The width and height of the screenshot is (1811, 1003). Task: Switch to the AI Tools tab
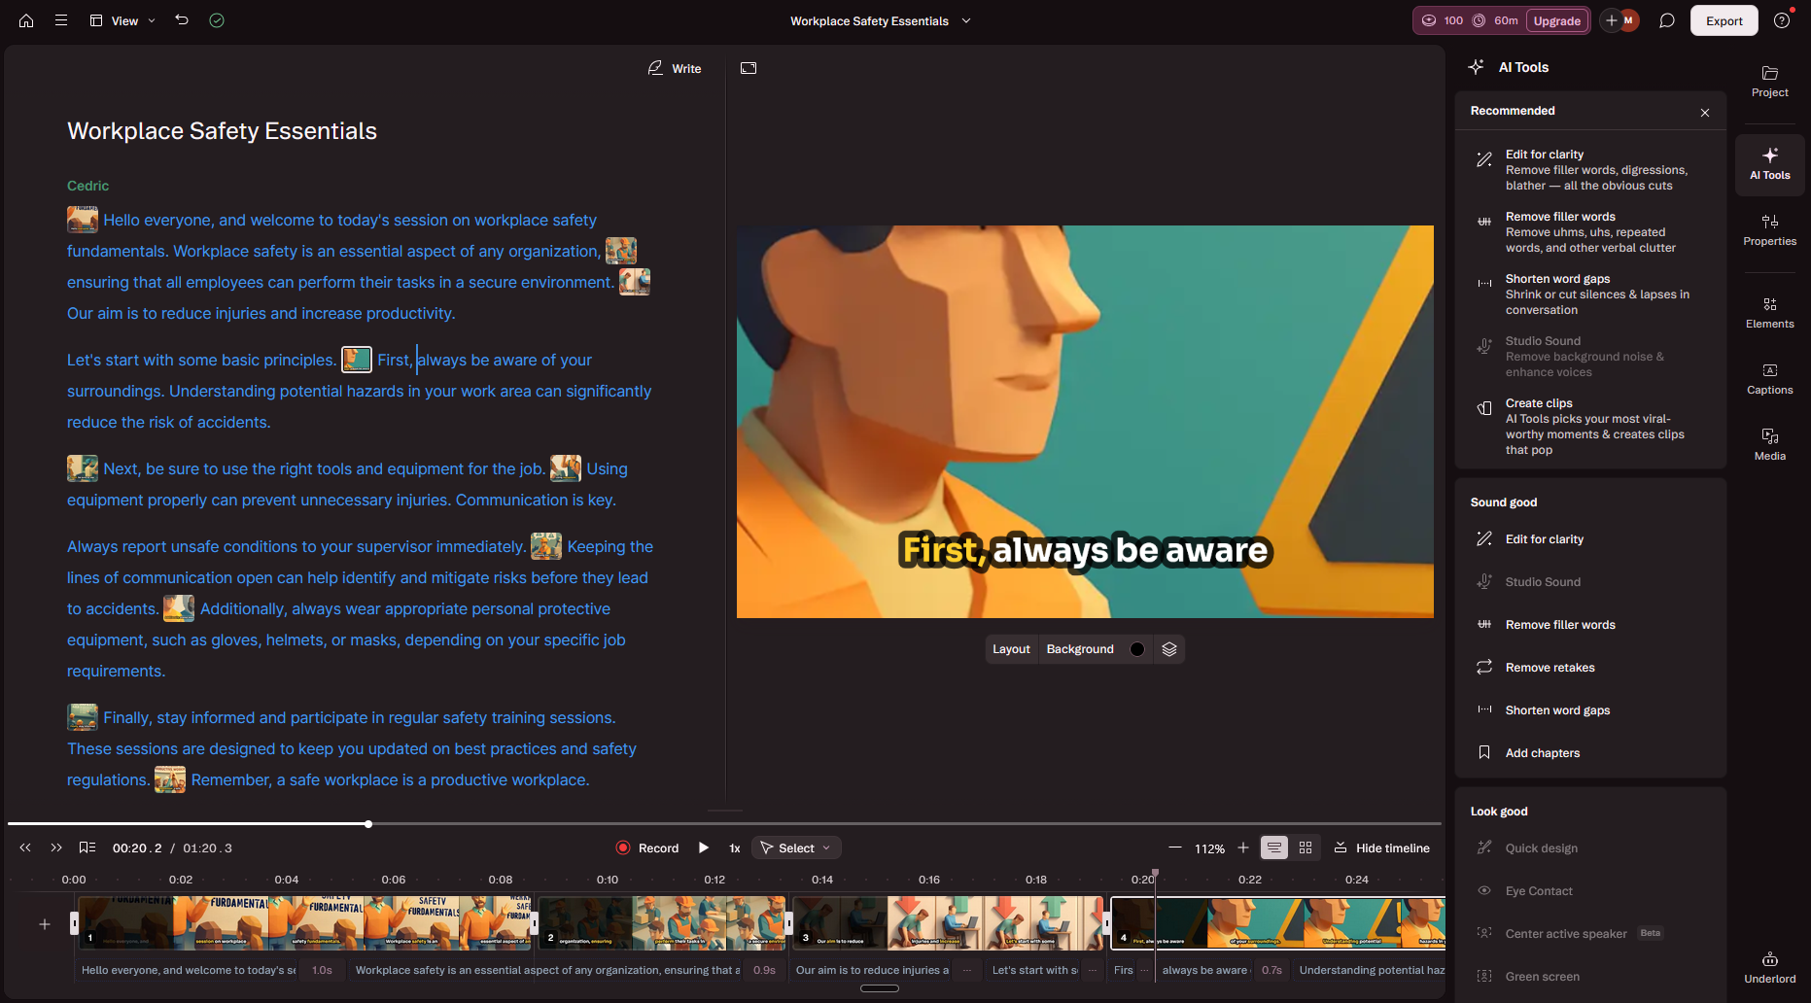tap(1769, 164)
